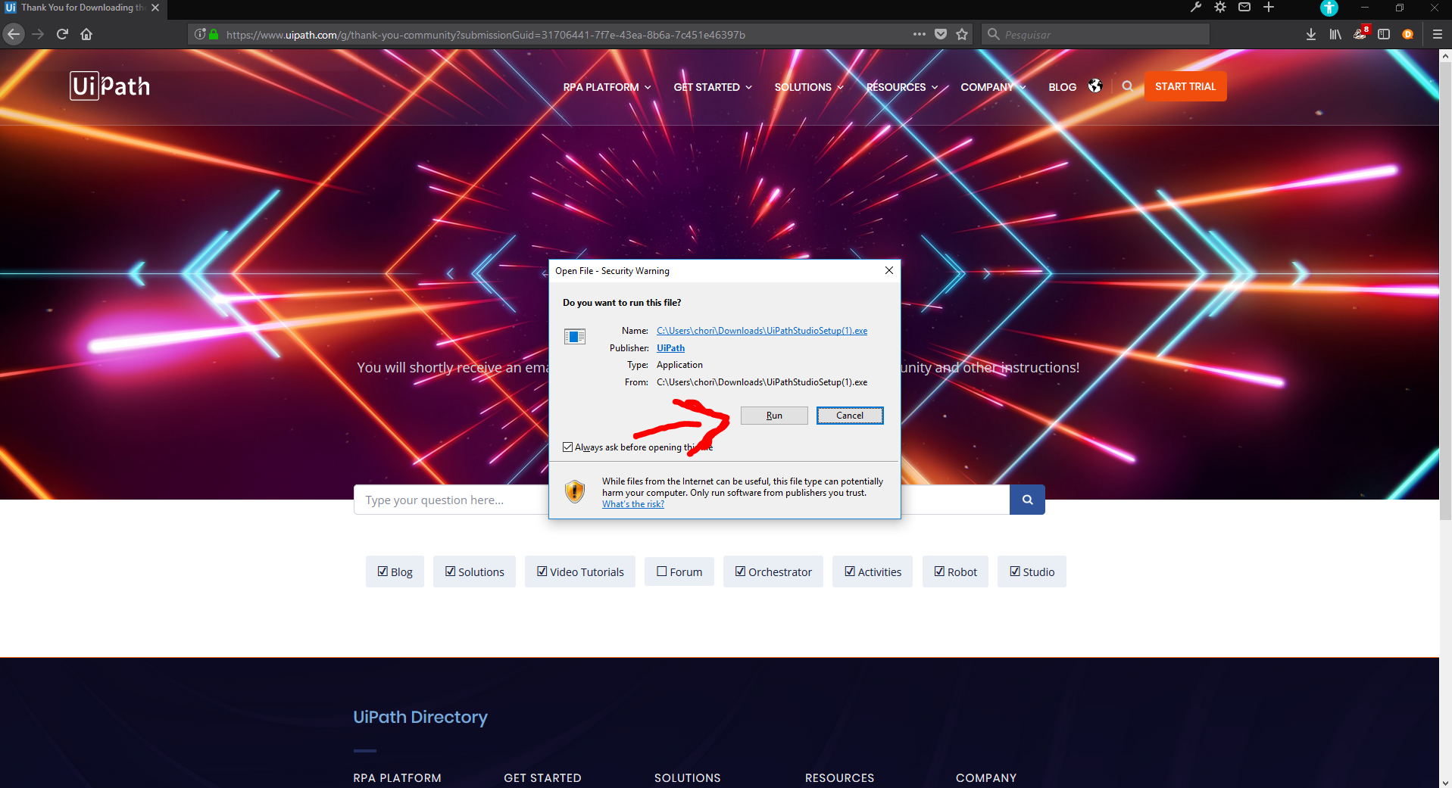
Task: Open page actions three-dot menu
Action: 919,34
